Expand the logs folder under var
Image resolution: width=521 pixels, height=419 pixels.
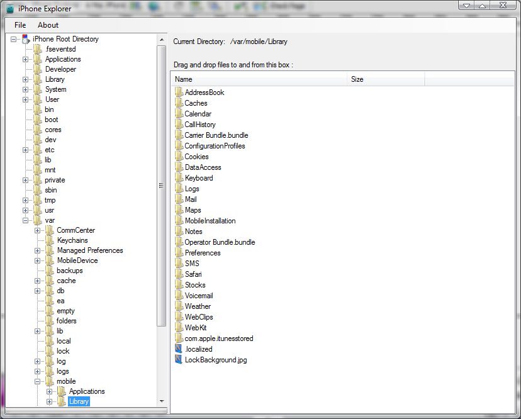tap(37, 371)
